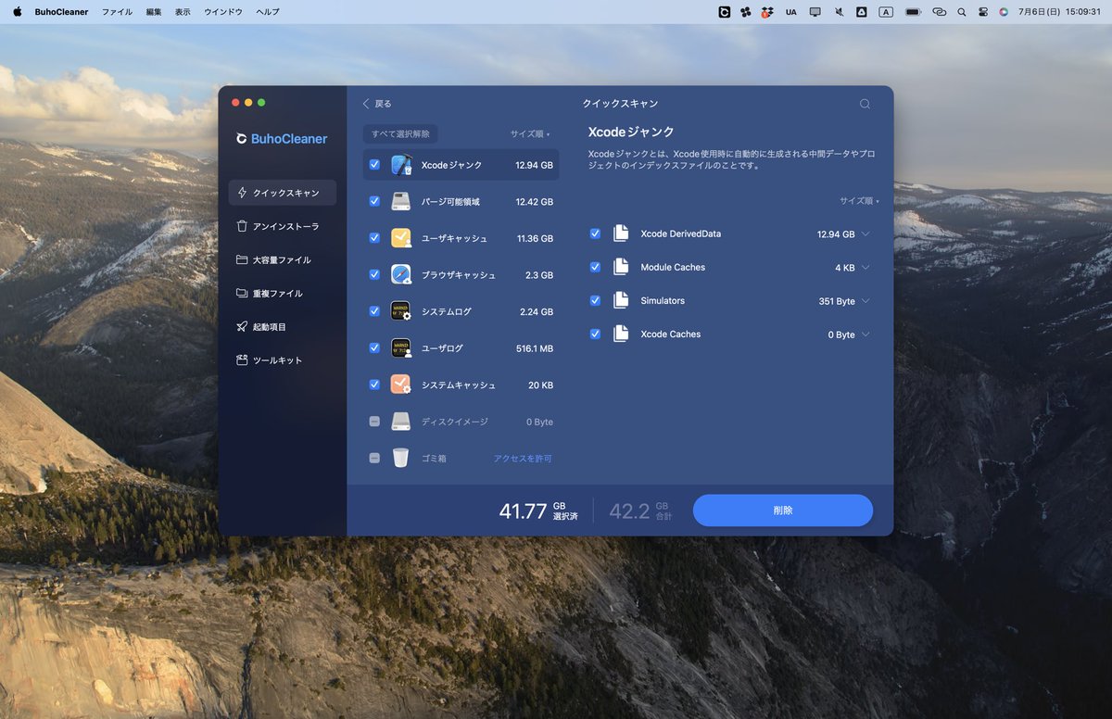1112x719 pixels.
Task: Go back with the 戻る button
Action: (377, 104)
